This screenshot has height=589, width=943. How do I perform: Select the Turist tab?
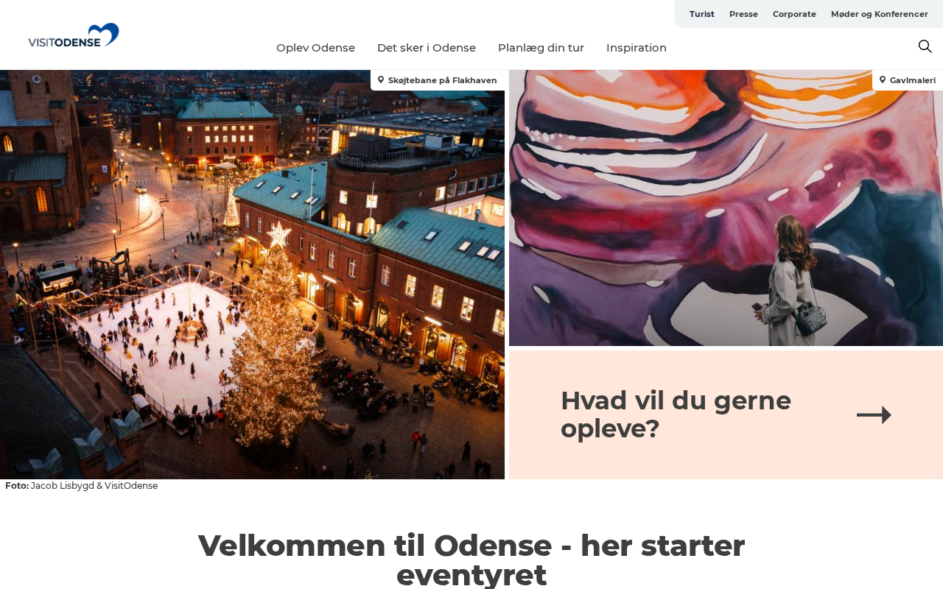coord(702,14)
